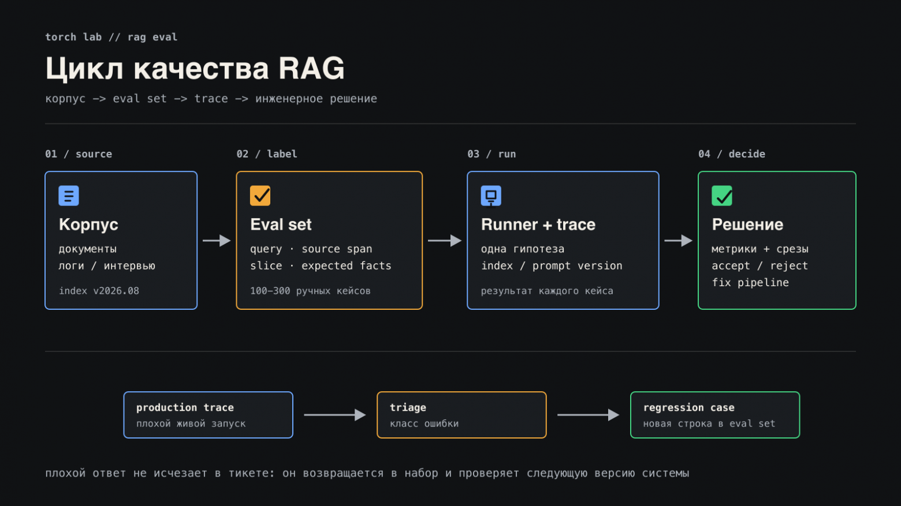Image resolution: width=901 pixels, height=506 pixels.
Task: Click the subtitle 'корпус -> eval set -> trace -> инженерное решение'
Action: tap(211, 99)
